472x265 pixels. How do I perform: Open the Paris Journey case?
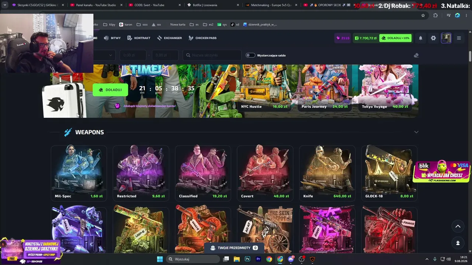click(324, 88)
